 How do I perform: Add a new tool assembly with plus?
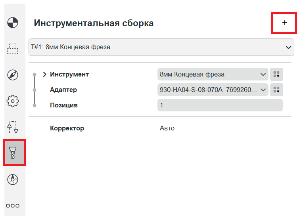pos(284,23)
